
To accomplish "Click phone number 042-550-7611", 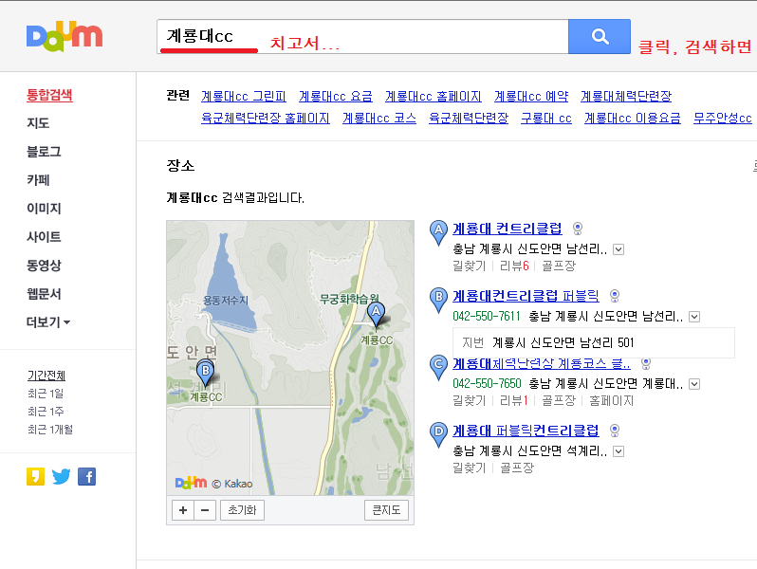I will coord(487,317).
